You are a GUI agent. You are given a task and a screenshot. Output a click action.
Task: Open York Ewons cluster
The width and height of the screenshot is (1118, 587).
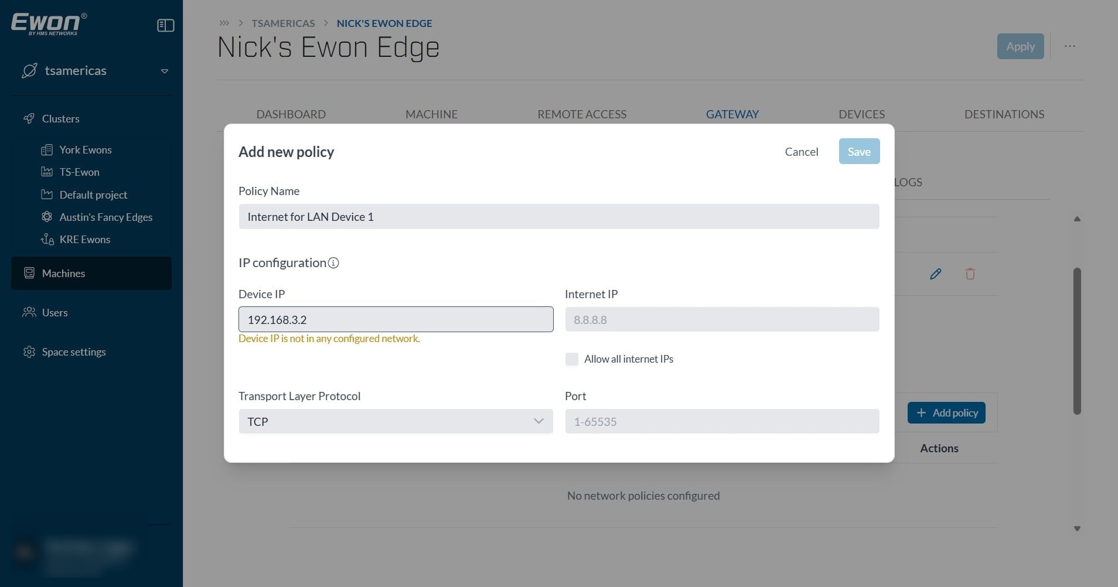point(86,150)
